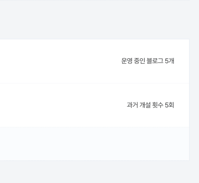Click the '과거 개설 횟수 5회' label
Viewport: 199px width, 183px height.
tap(150, 105)
